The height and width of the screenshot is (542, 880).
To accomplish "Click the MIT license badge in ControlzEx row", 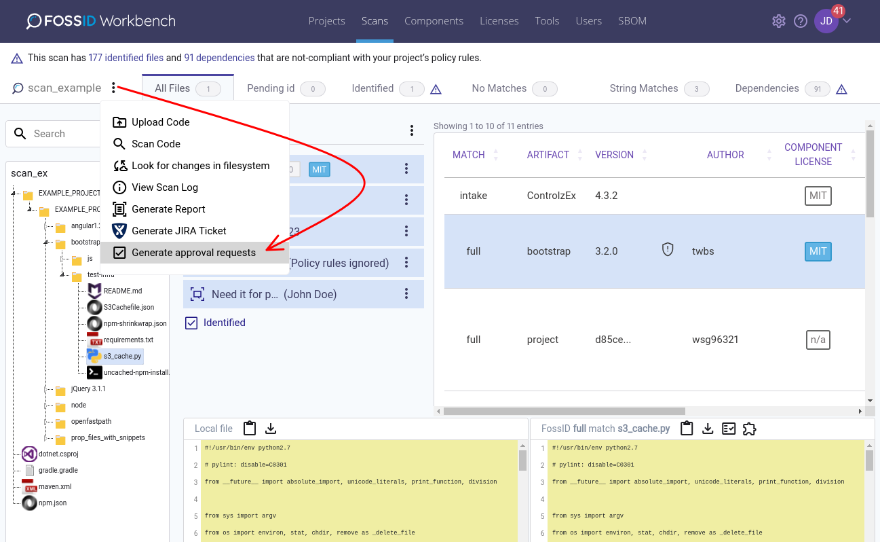I will (x=818, y=196).
